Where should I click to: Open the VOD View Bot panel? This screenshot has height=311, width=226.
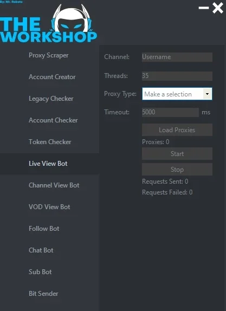[x=49, y=207]
